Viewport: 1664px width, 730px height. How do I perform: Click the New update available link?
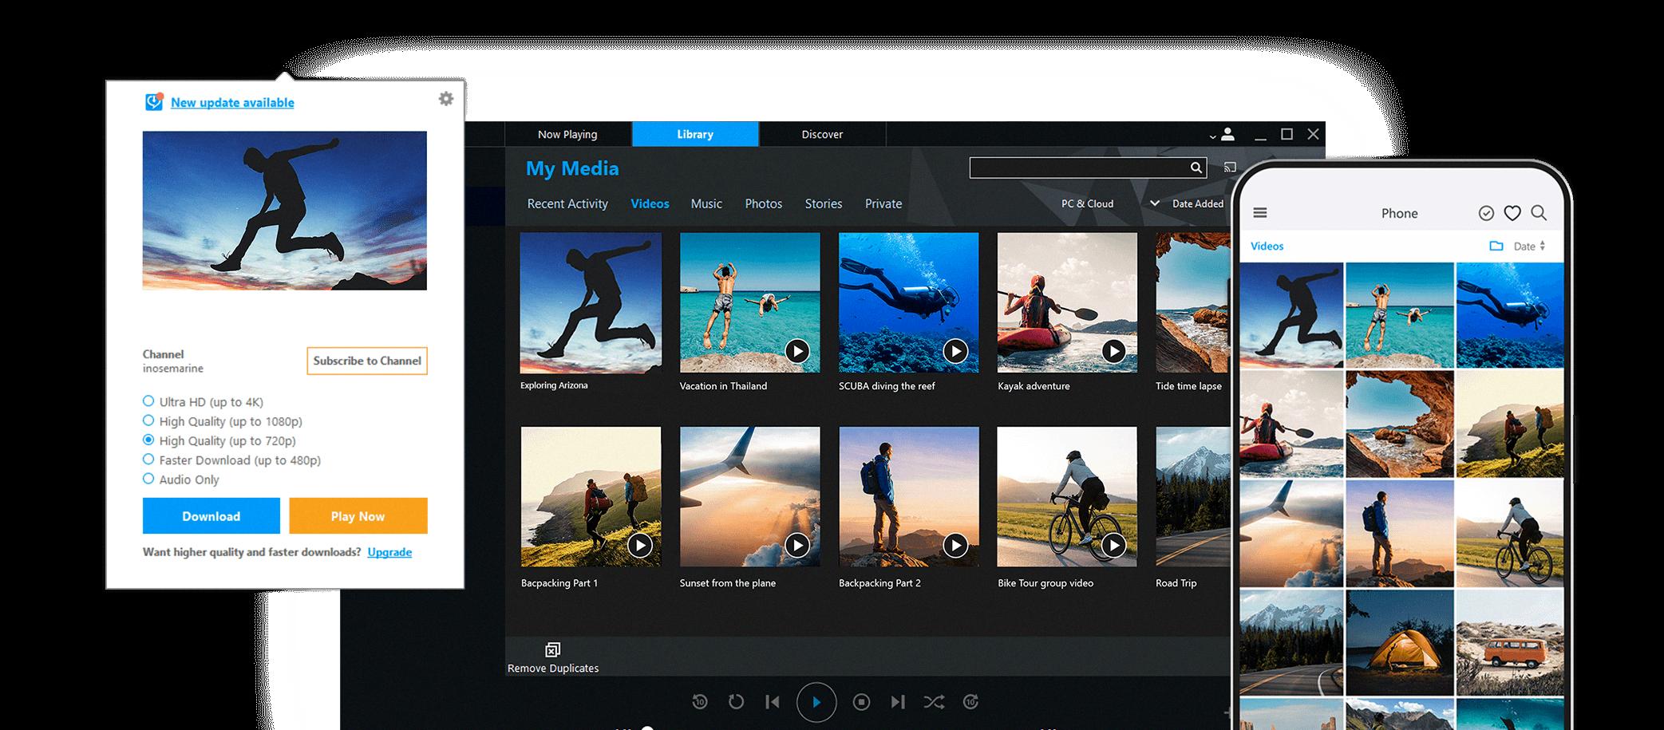pyautogui.click(x=232, y=102)
